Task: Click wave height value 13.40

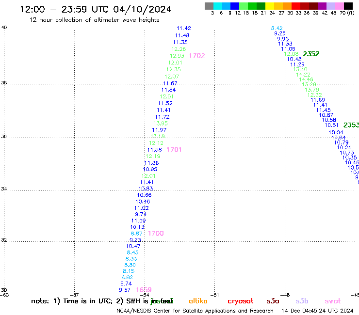Action: [300, 70]
